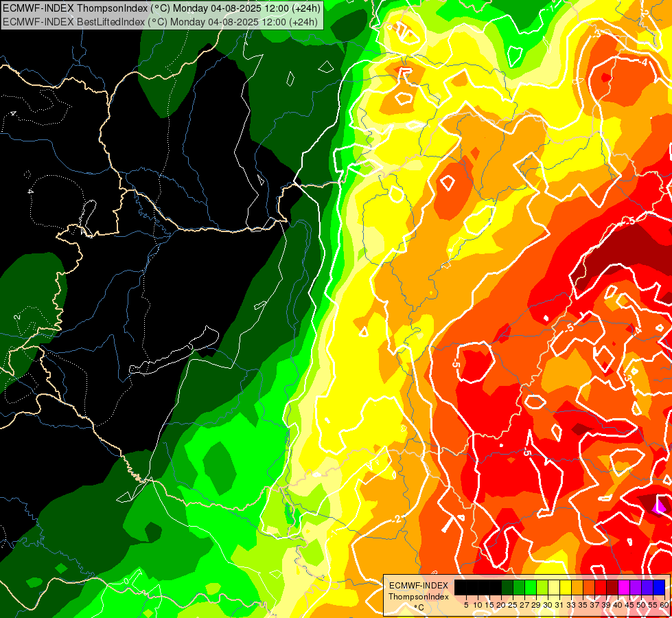Select the blue 55-60 legend swatch
Viewport: 672px width, 618px height.
(x=659, y=588)
